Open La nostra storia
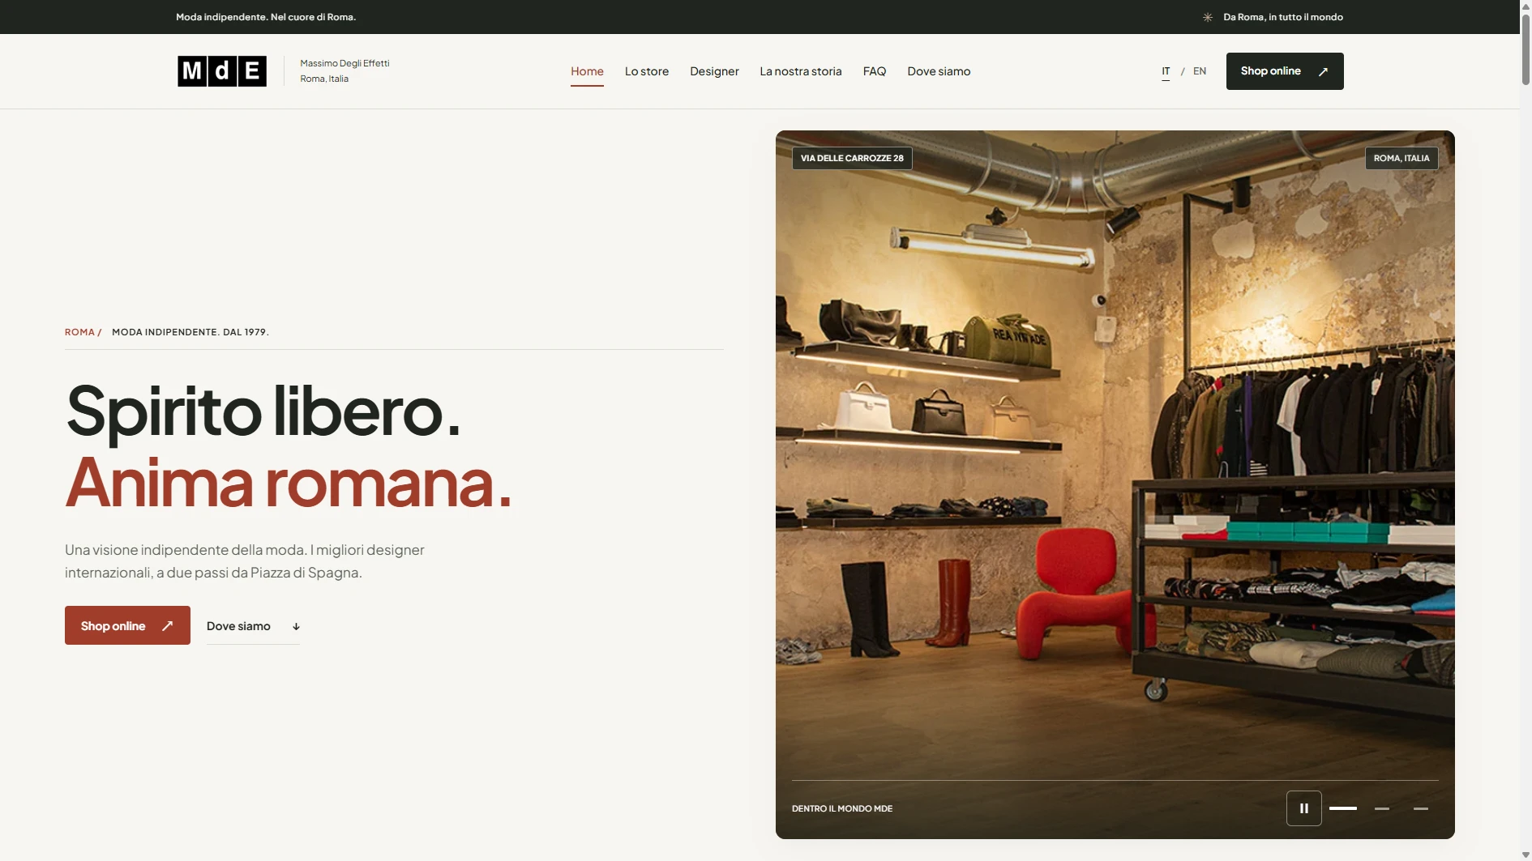The width and height of the screenshot is (1532, 861). (x=801, y=71)
